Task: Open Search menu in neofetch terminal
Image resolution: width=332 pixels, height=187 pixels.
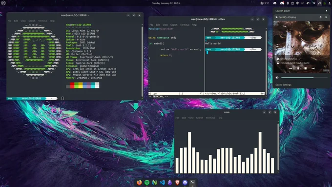Action: [x=32, y=21]
